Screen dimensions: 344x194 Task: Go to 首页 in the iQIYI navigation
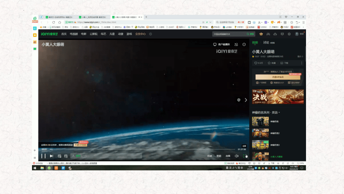[64, 34]
